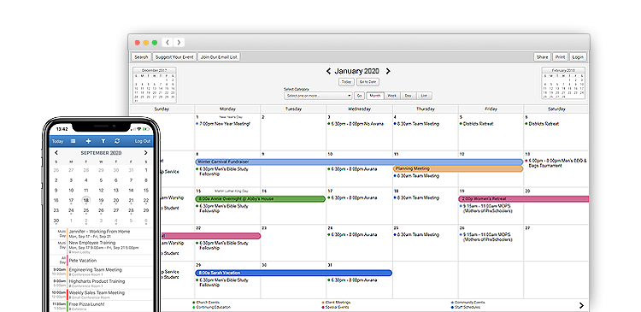Open the Select Category dropdown

point(318,96)
